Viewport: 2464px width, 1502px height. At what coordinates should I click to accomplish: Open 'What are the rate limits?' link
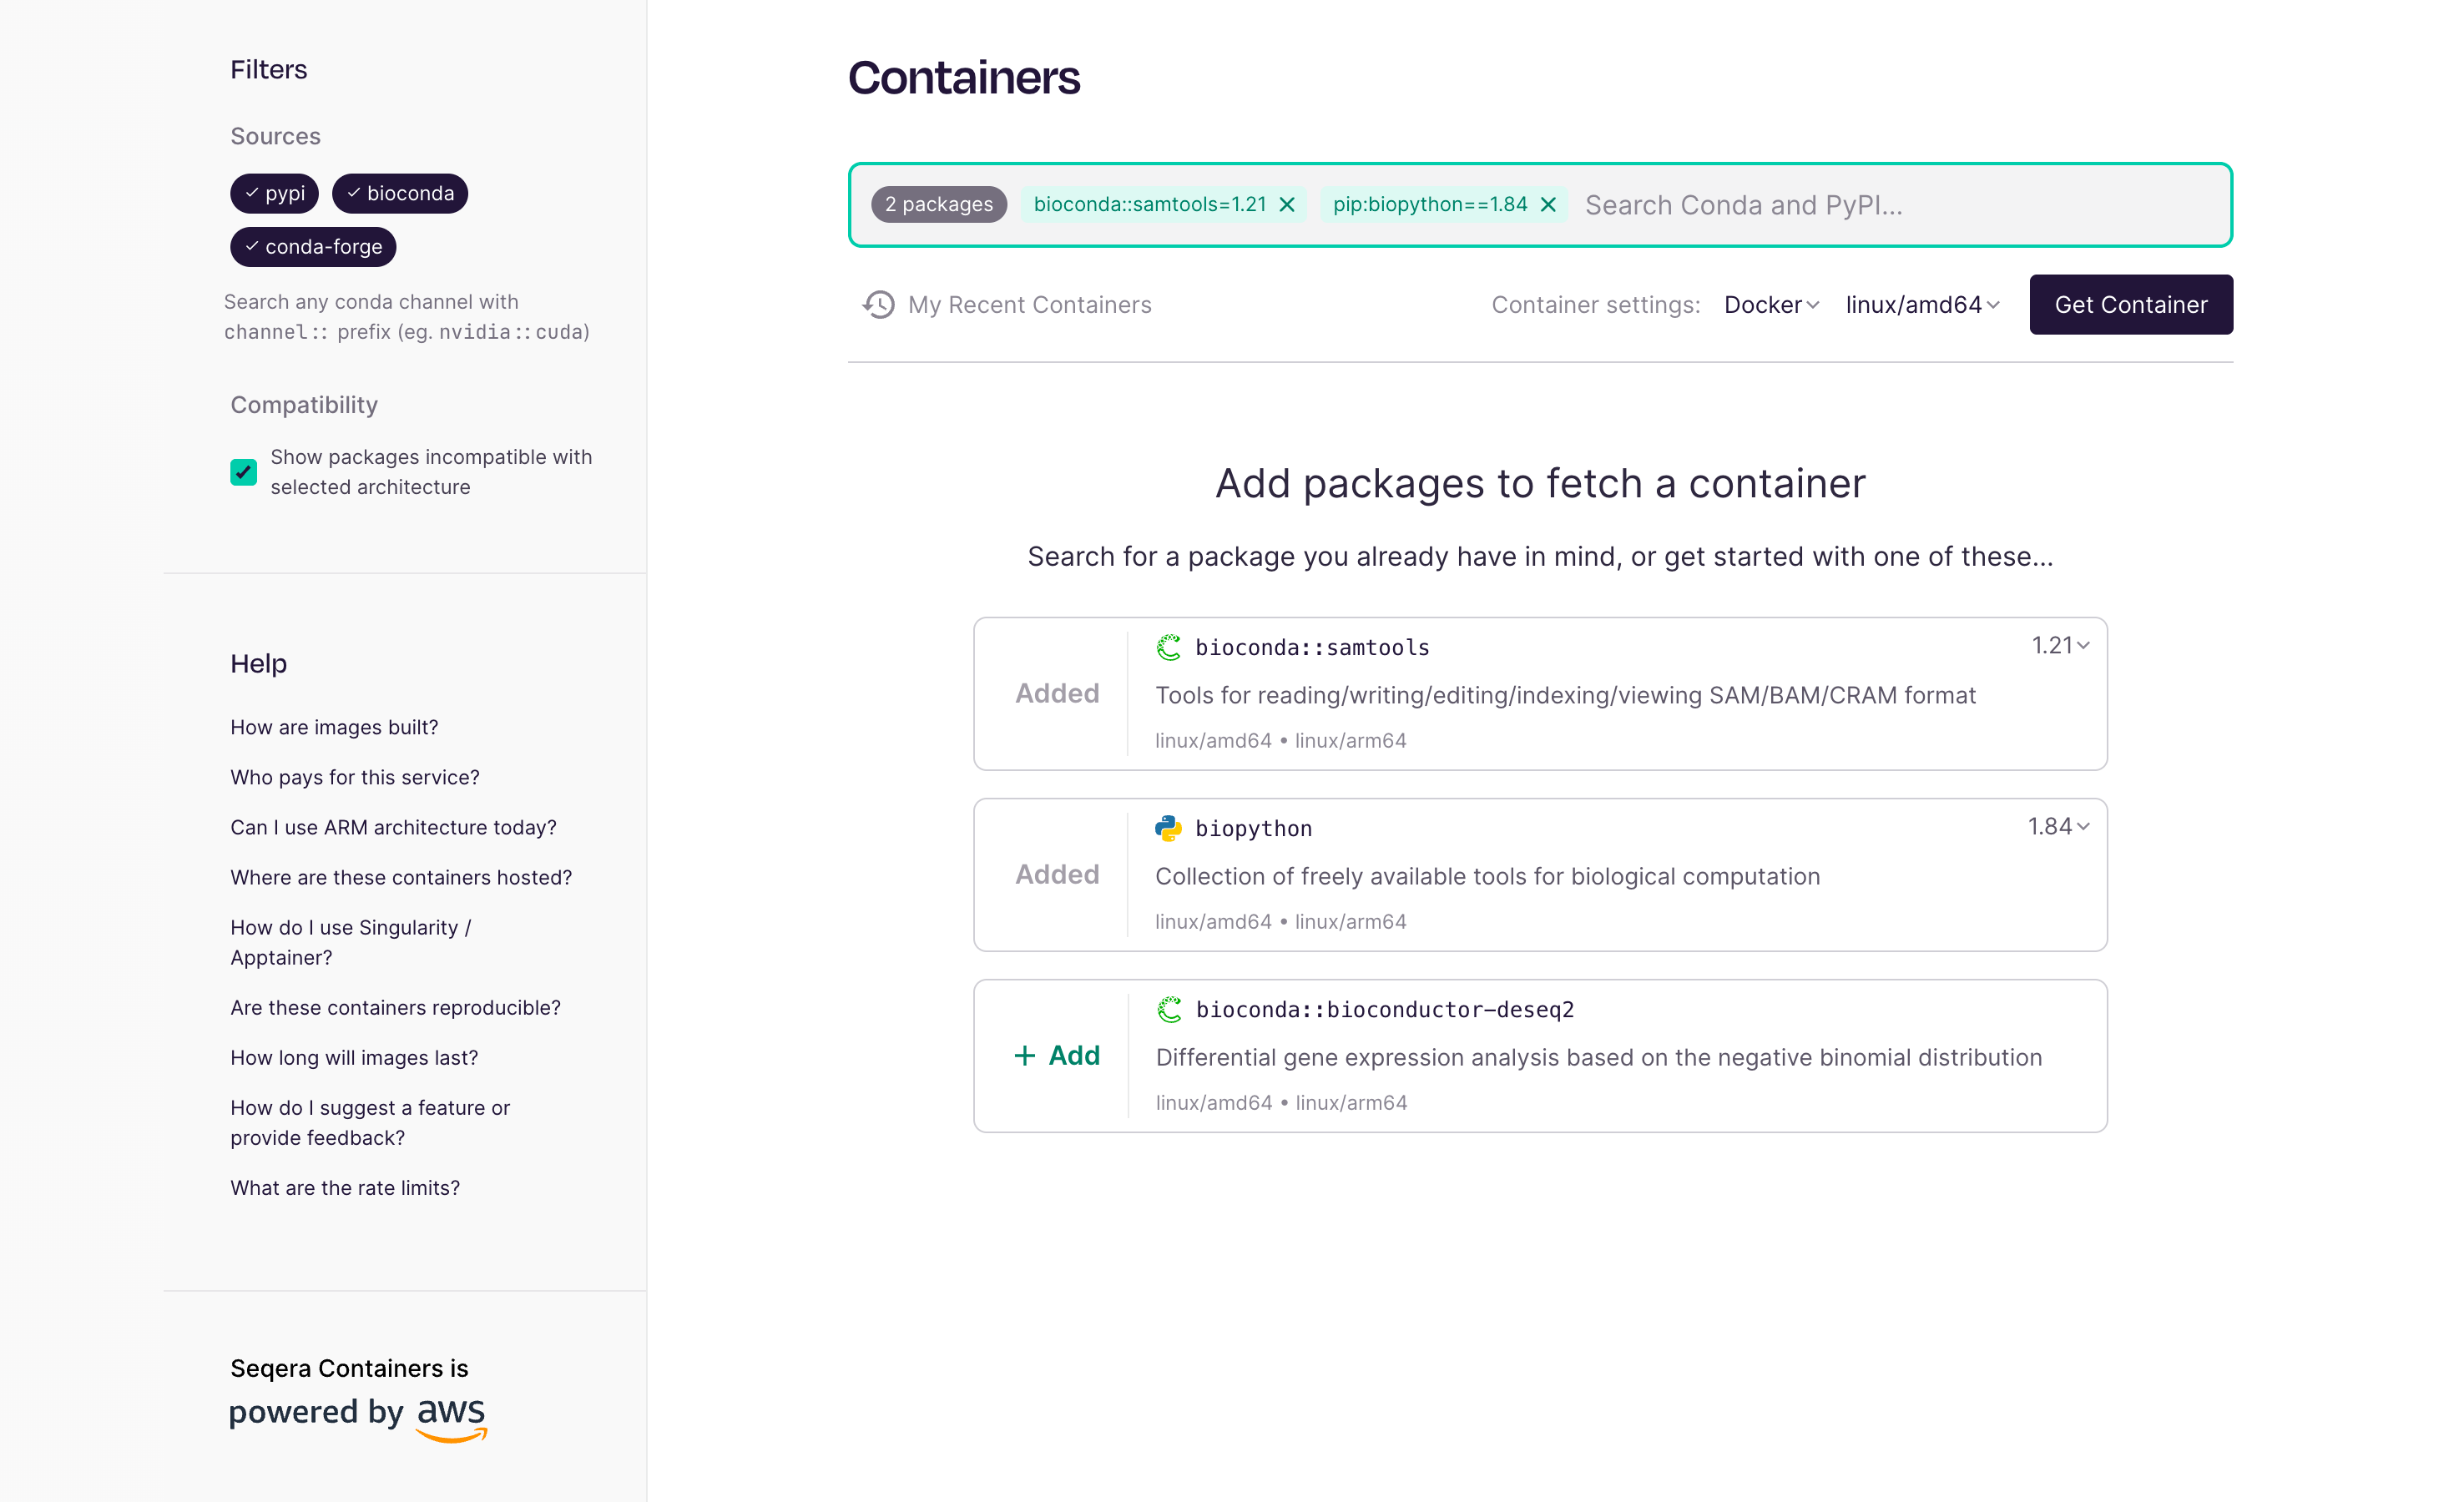point(345,1188)
